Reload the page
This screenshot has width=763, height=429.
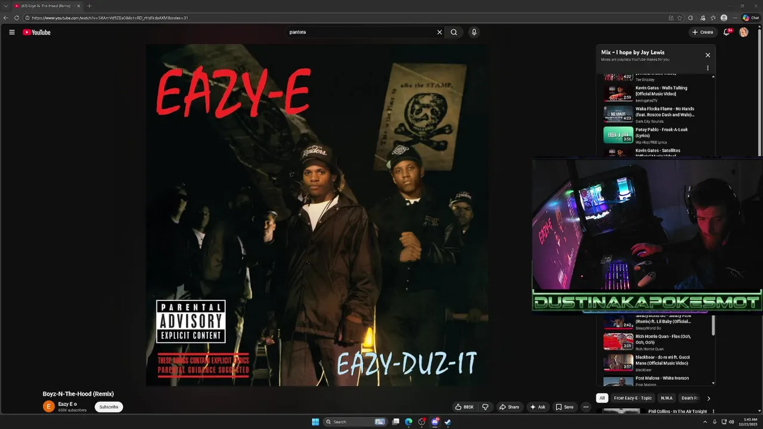[17, 18]
